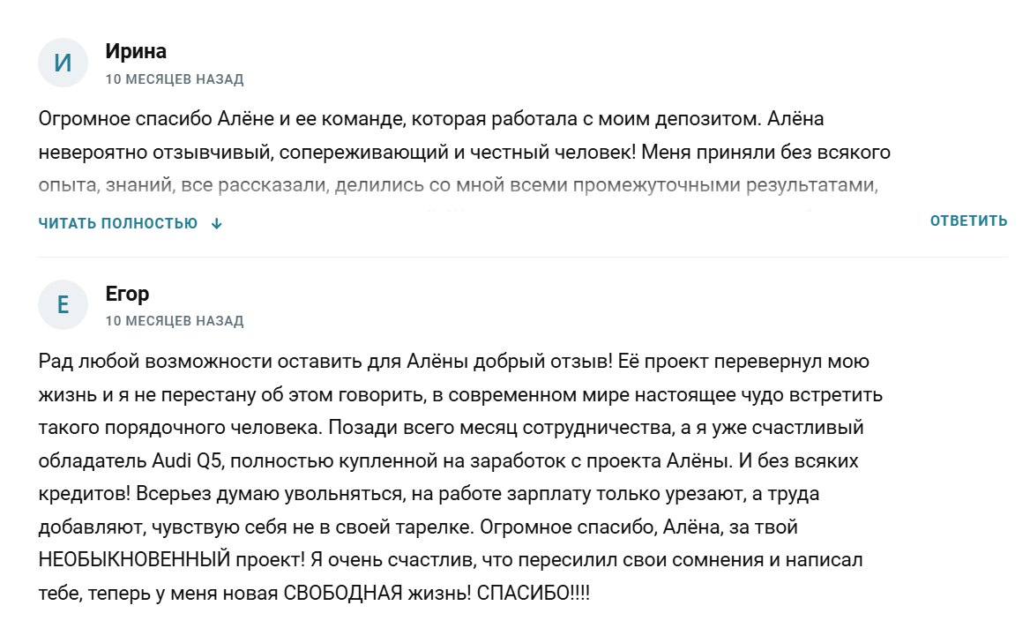Click the faded last line of Ирина's comment
The image size is (1030, 628).
[459, 186]
